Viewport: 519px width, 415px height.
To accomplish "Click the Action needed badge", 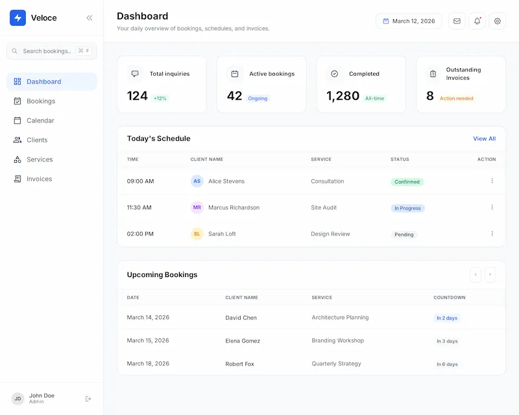I will click(x=457, y=99).
